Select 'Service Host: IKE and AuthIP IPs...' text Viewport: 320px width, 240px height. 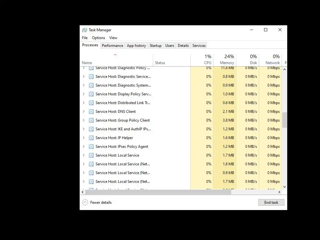(123, 129)
